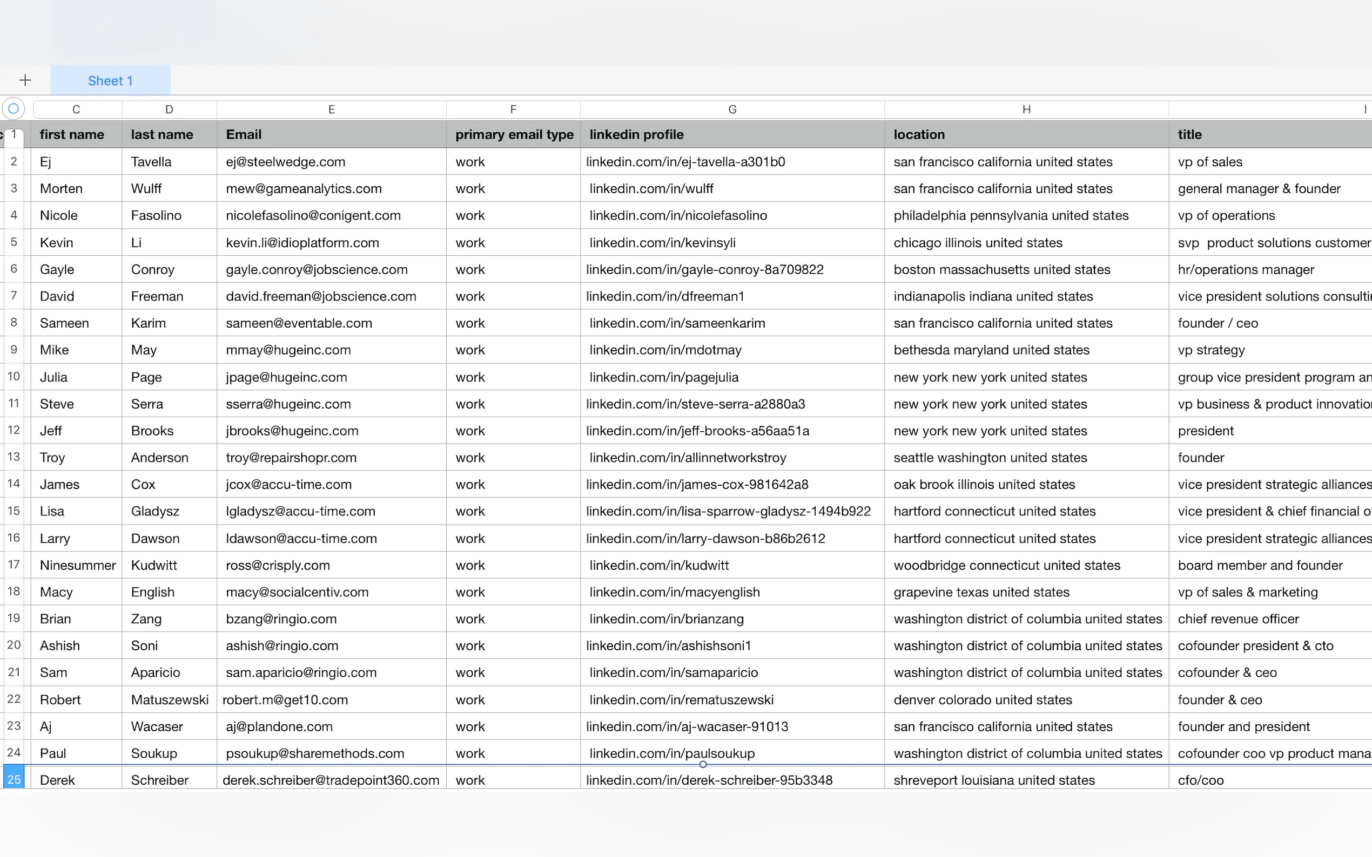Select column D header
The image size is (1372, 857).
(169, 110)
